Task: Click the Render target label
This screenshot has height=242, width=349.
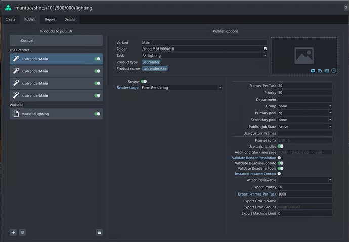Action: tap(128, 87)
